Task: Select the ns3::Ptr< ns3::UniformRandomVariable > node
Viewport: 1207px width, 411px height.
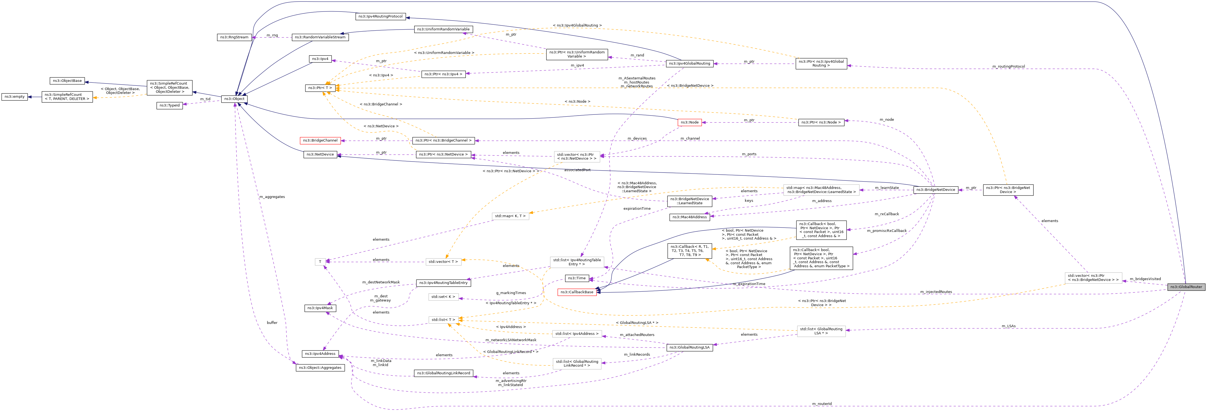Action: pyautogui.click(x=577, y=54)
